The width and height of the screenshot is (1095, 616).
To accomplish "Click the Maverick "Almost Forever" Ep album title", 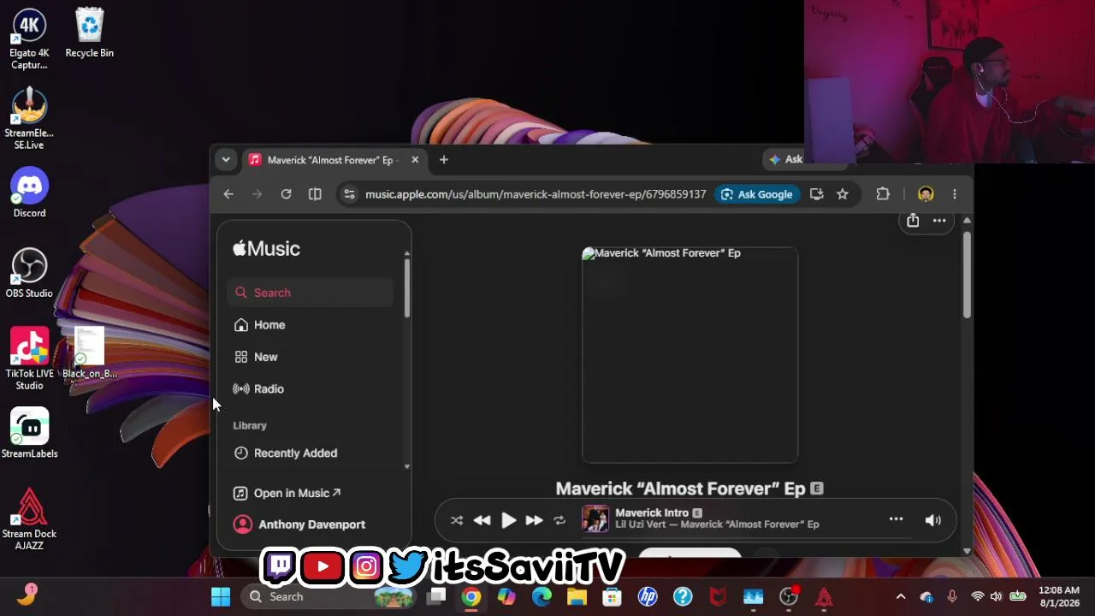I will pyautogui.click(x=681, y=489).
